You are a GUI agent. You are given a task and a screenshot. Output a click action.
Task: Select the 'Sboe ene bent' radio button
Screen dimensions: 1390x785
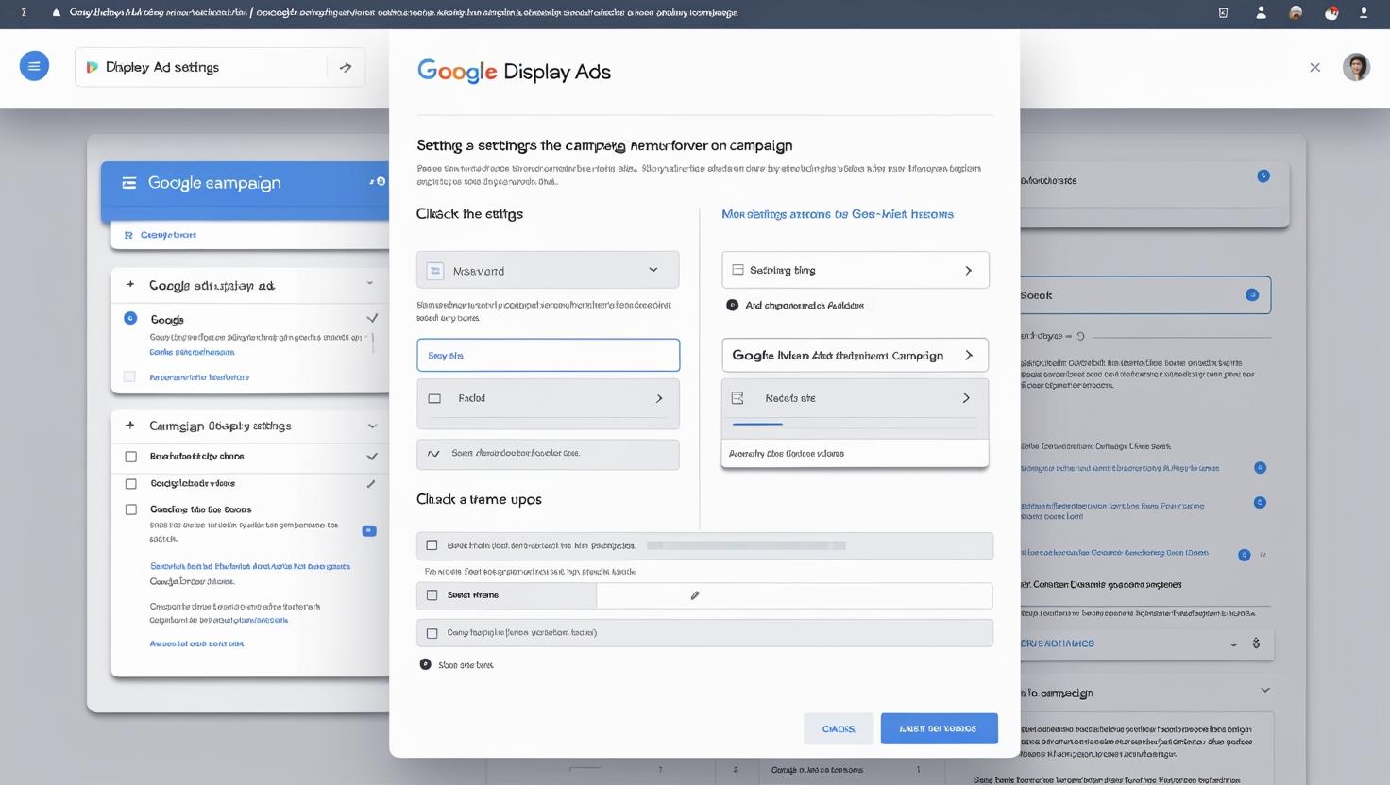click(x=426, y=664)
